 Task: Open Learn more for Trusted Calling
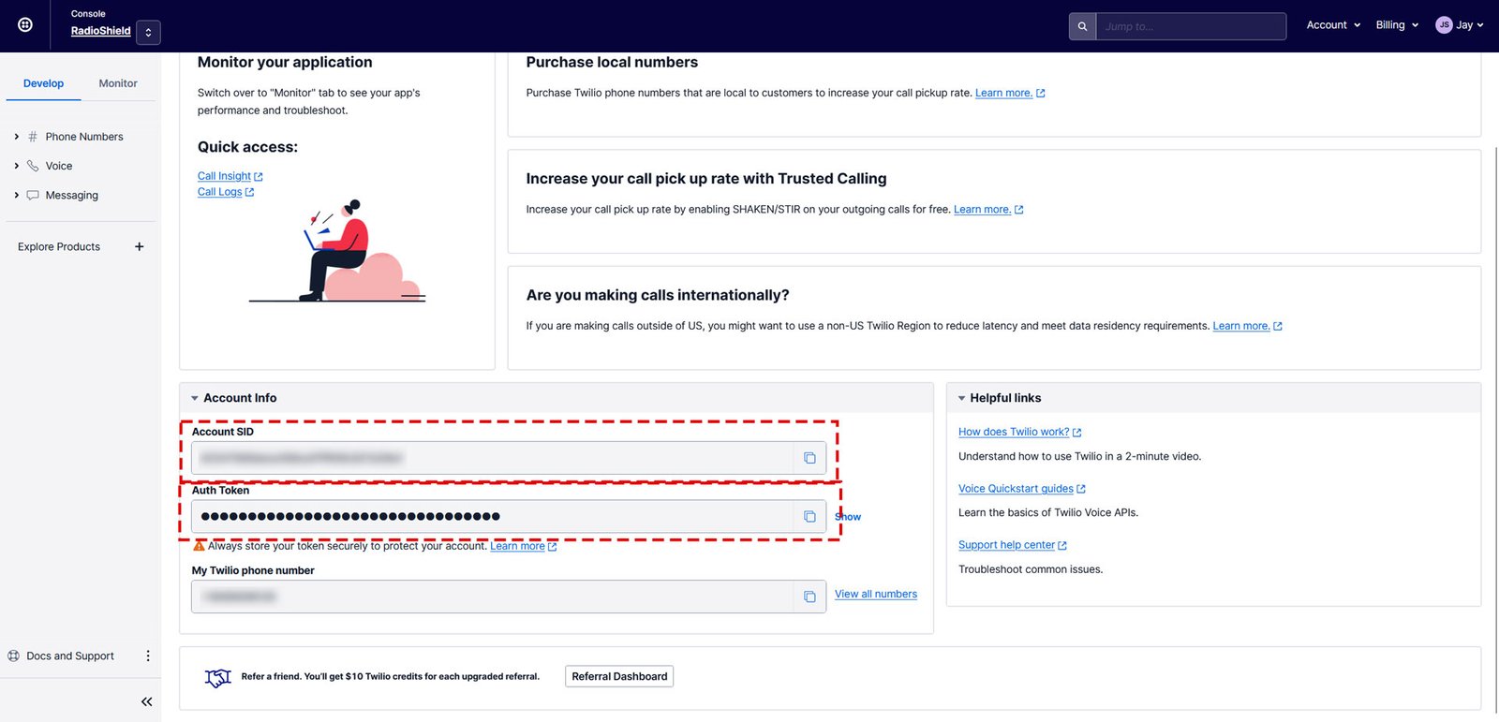[x=982, y=210]
